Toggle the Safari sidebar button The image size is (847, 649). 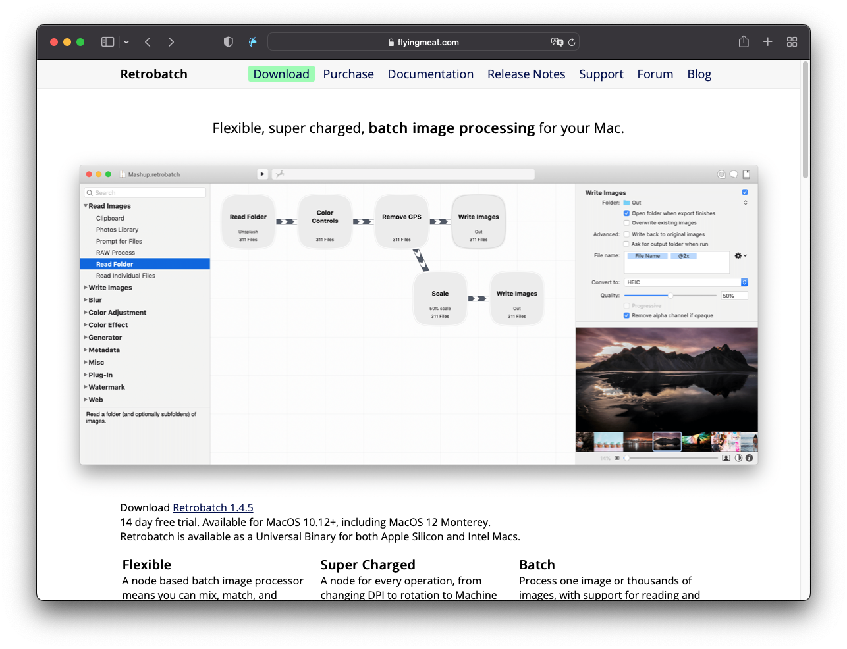(107, 42)
